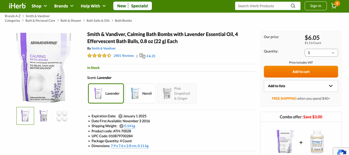Viewport: 349px width, 155px height.
Task: Select the Lavender scent option
Action: pyautogui.click(x=106, y=94)
